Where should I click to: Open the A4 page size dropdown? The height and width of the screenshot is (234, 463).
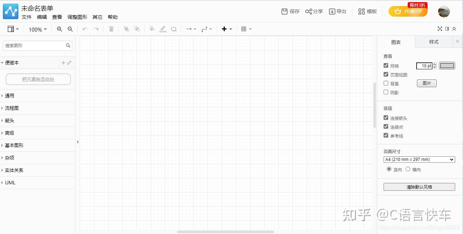coord(419,160)
